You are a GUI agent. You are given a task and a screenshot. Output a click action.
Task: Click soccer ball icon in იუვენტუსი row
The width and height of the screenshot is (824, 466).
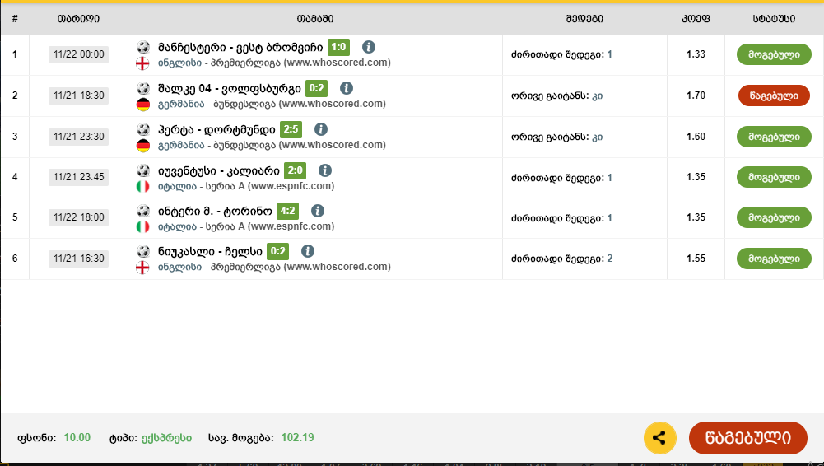tap(143, 170)
